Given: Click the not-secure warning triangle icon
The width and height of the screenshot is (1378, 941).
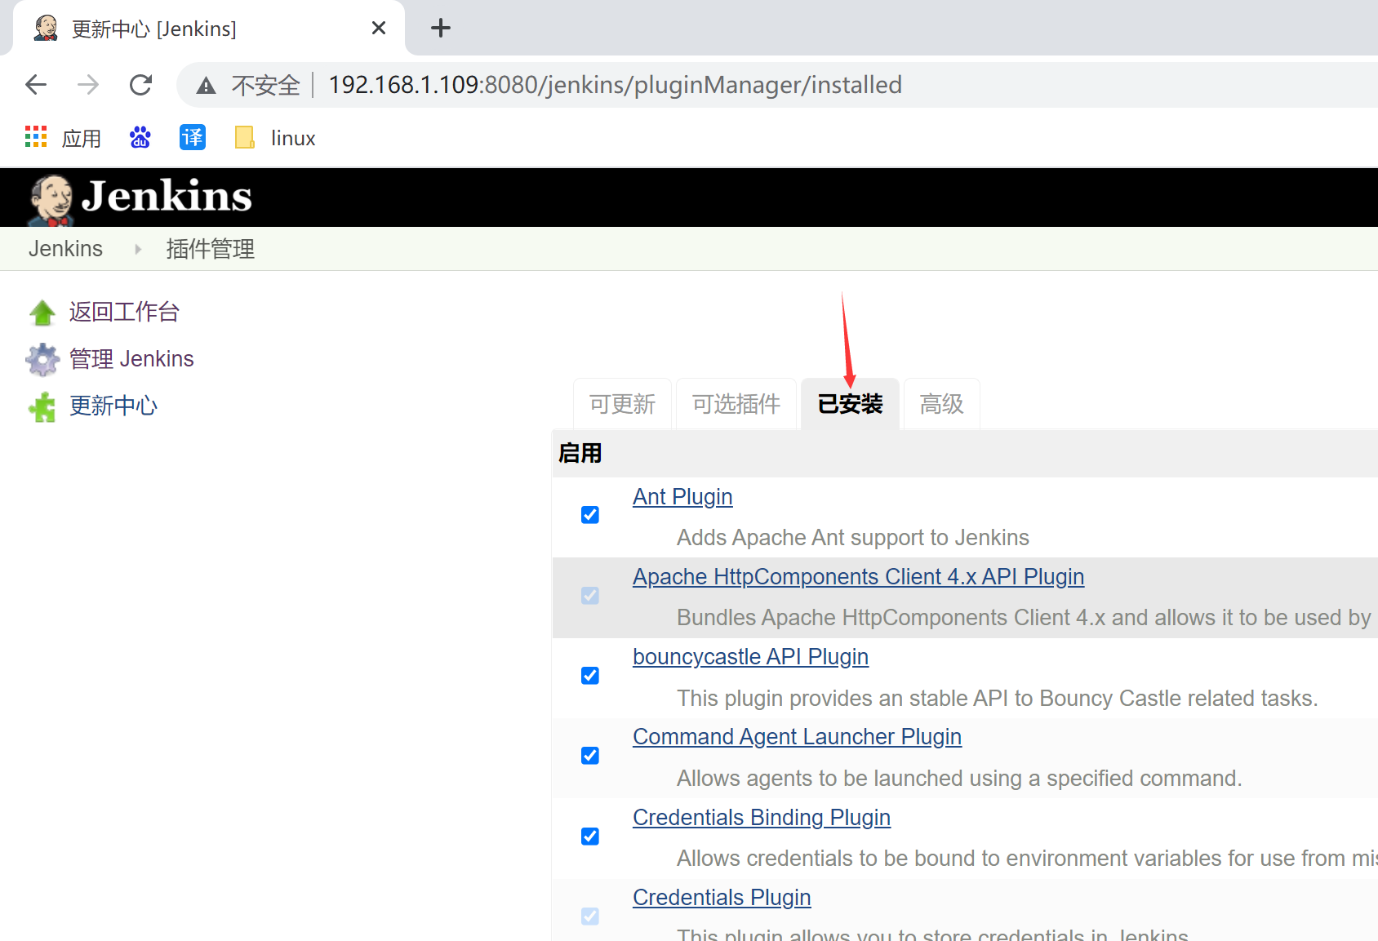Looking at the screenshot, I should click(206, 85).
